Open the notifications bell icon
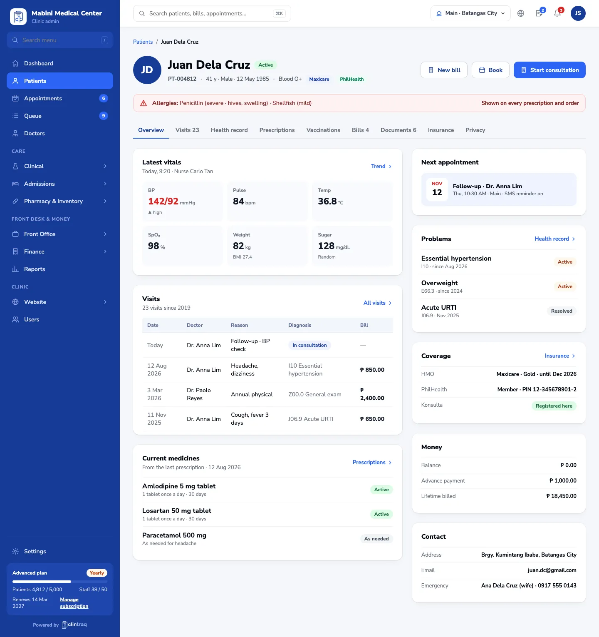Viewport: 599px width, 637px height. (x=557, y=13)
